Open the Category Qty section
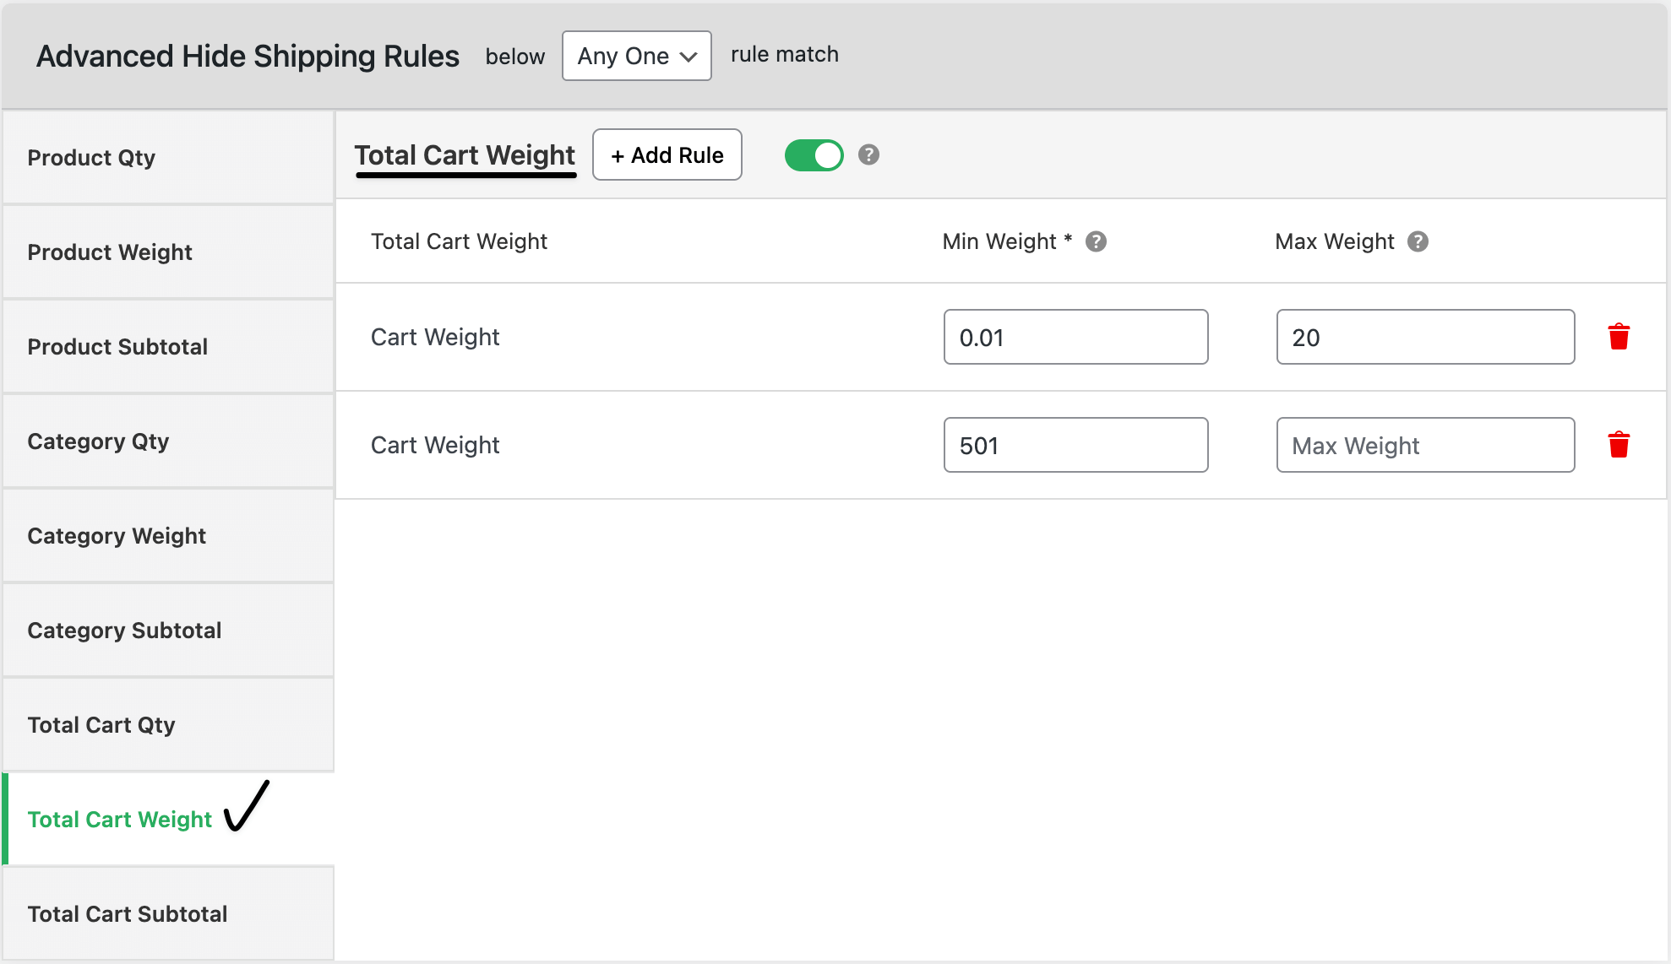The width and height of the screenshot is (1671, 964). pos(98,441)
